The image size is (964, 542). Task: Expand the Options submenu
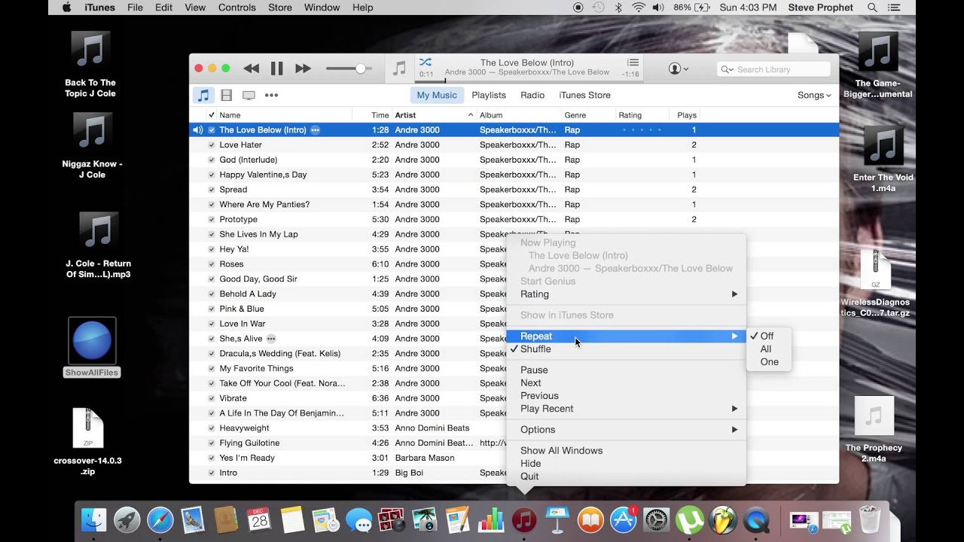pyautogui.click(x=626, y=430)
